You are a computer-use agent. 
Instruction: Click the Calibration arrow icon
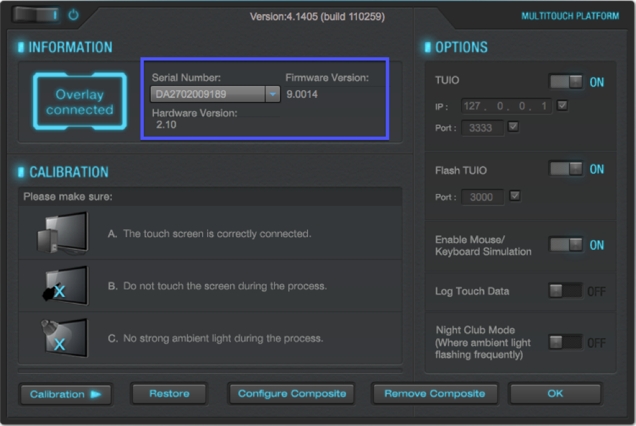(96, 394)
